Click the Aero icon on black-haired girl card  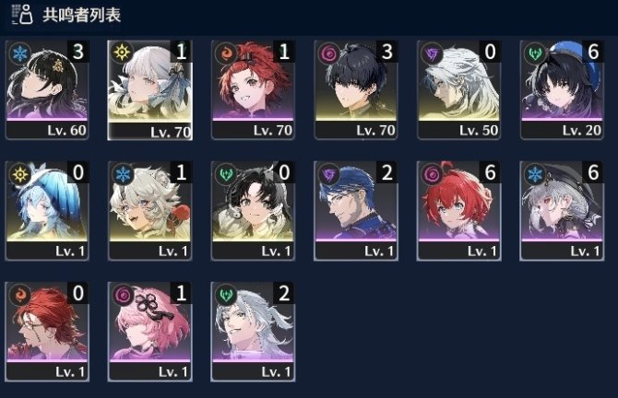point(226,174)
